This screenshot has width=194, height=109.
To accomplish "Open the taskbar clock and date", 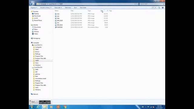I will pos(159,107).
